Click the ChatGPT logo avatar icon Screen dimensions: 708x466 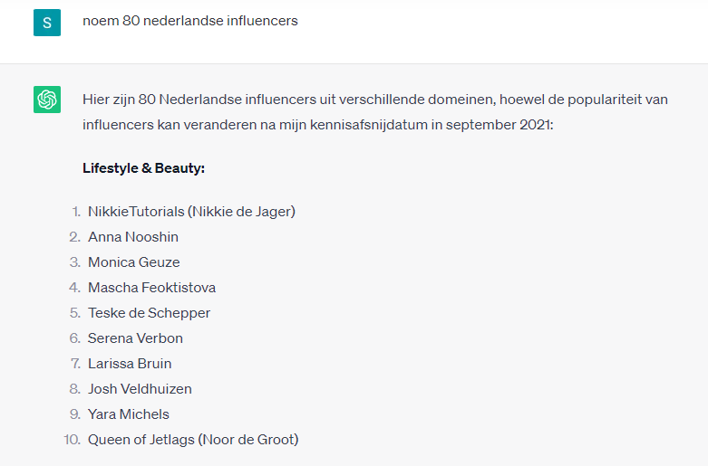coord(47,100)
